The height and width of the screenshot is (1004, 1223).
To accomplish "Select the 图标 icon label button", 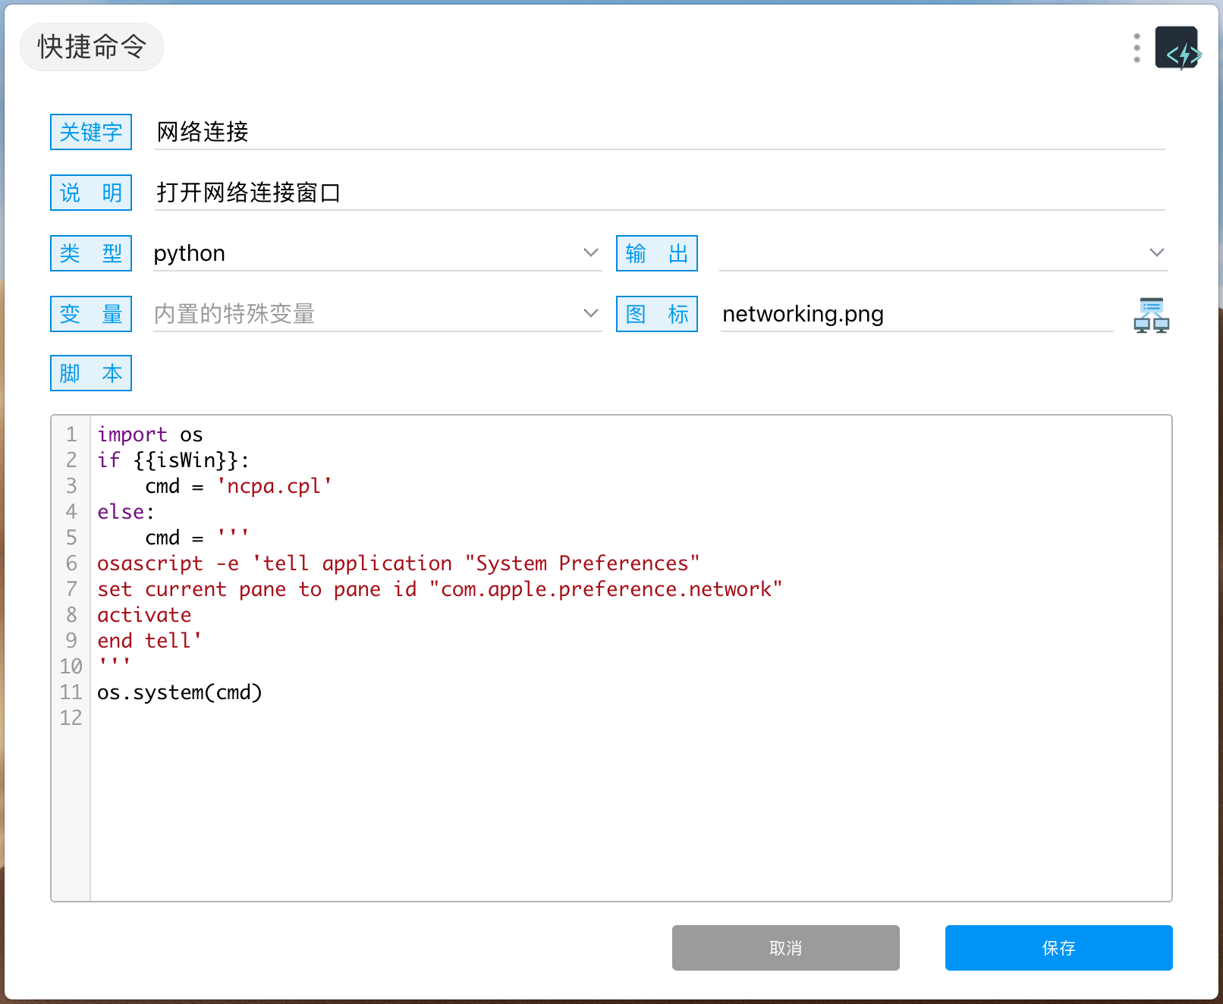I will click(656, 313).
